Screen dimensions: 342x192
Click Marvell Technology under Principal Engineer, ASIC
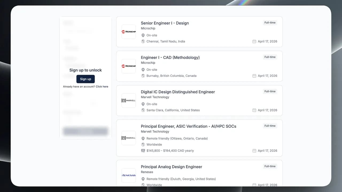pos(155,131)
